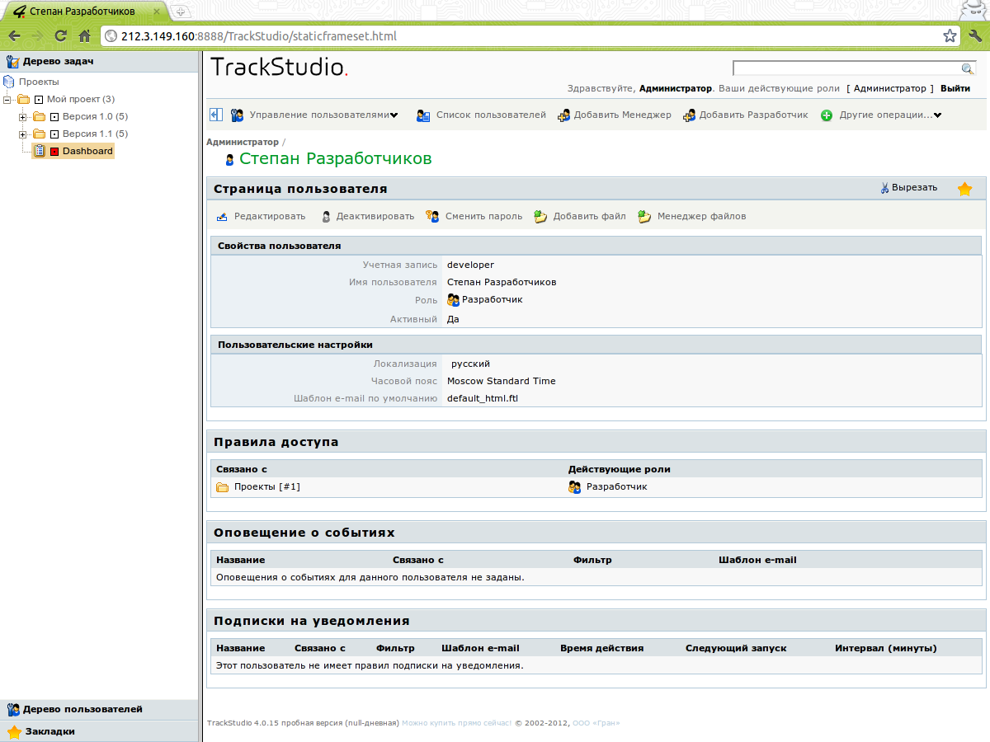Click the browser reload icon
Screen dimensions: 990x742
pyautogui.click(x=60, y=36)
